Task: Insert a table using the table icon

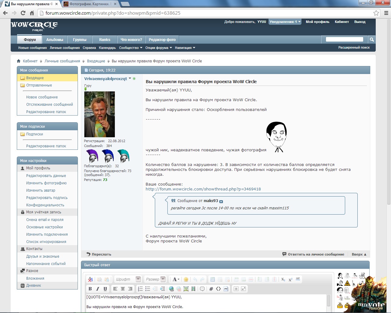Action: tap(213, 279)
